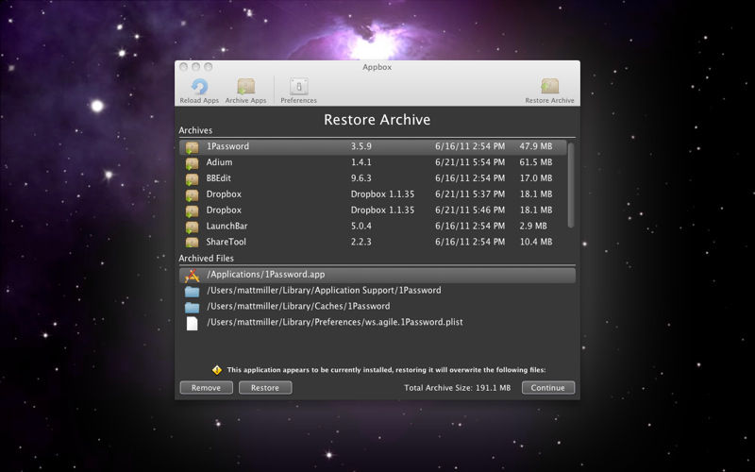Click the 17.0 MB size cell
This screenshot has width=755, height=472.
(x=535, y=177)
